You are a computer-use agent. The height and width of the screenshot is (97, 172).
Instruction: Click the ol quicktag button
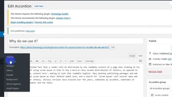(x=60, y=61)
